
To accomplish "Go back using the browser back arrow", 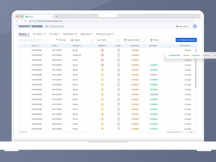I will [18, 21].
